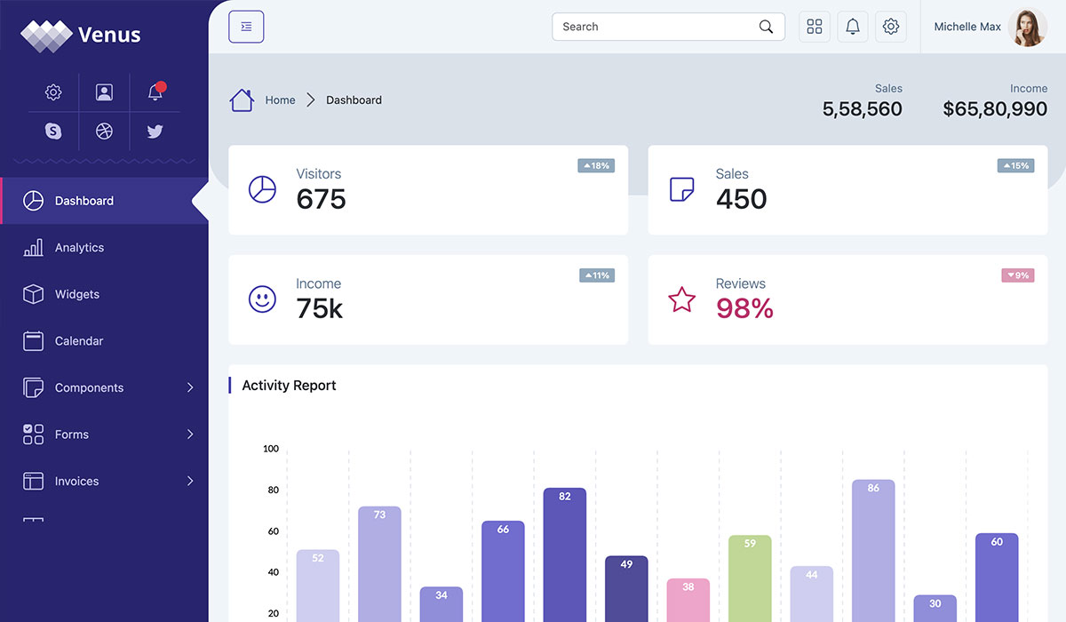Click the Visitors 18% badge
Image resolution: width=1066 pixels, height=622 pixels.
click(x=596, y=165)
